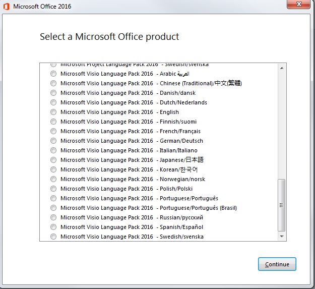
Task: Choose Visio Language Pack Swedish/svenska radio
Action: pyautogui.click(x=53, y=237)
